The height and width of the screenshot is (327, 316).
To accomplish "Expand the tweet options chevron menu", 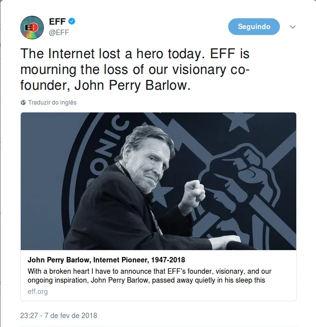I will point(293,27).
